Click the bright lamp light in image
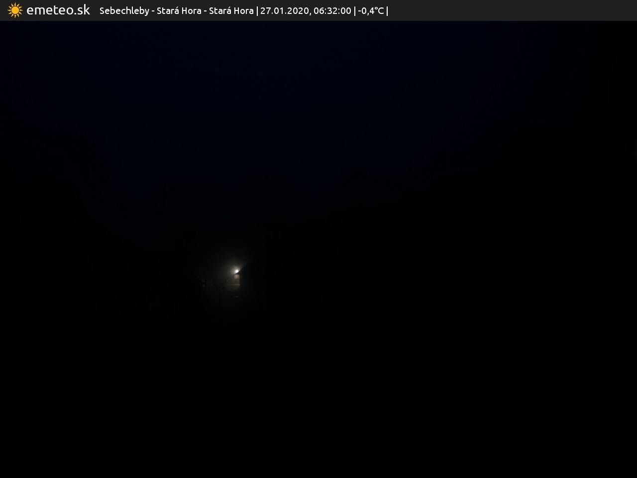This screenshot has width=637, height=478. click(x=237, y=271)
